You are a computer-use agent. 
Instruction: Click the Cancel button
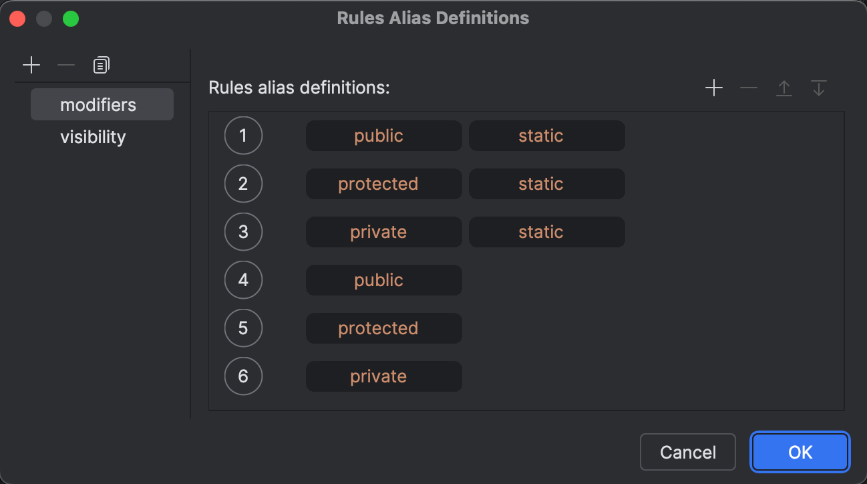pos(688,453)
